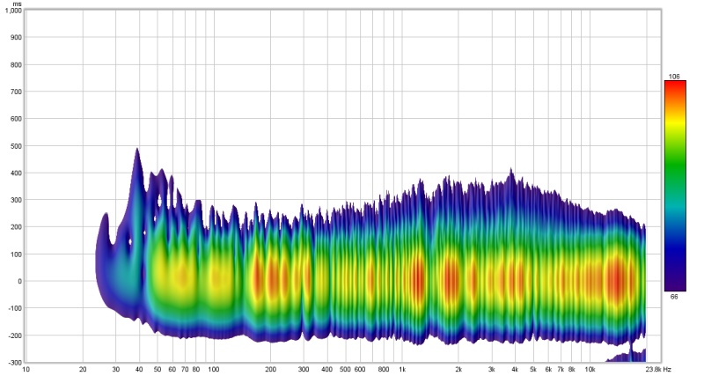This screenshot has height=376, width=704.
Task: Click the 66 minimum level label
Action: coord(674,297)
